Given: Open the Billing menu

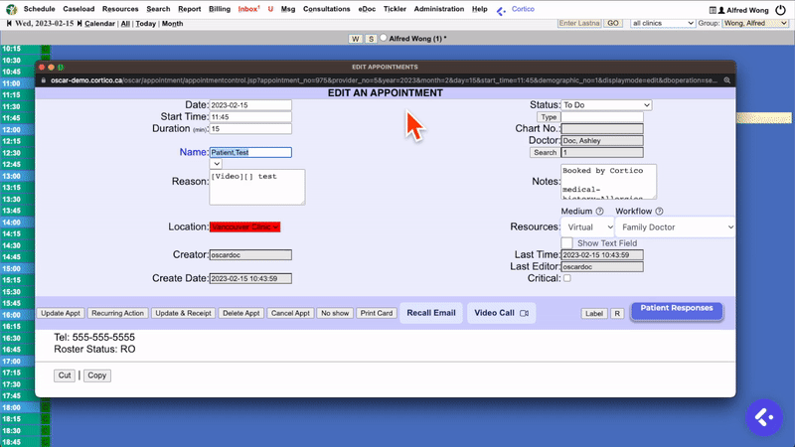Looking at the screenshot, I should 217,9.
